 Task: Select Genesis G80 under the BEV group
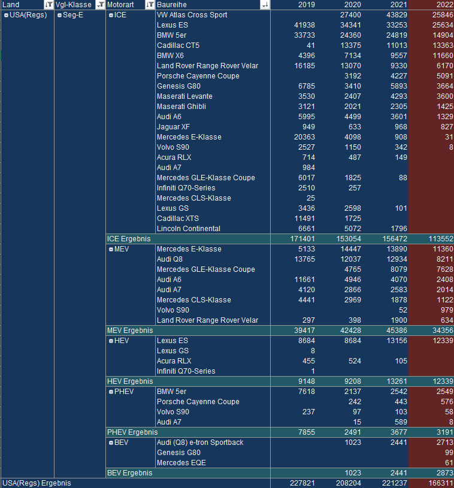coord(178,453)
